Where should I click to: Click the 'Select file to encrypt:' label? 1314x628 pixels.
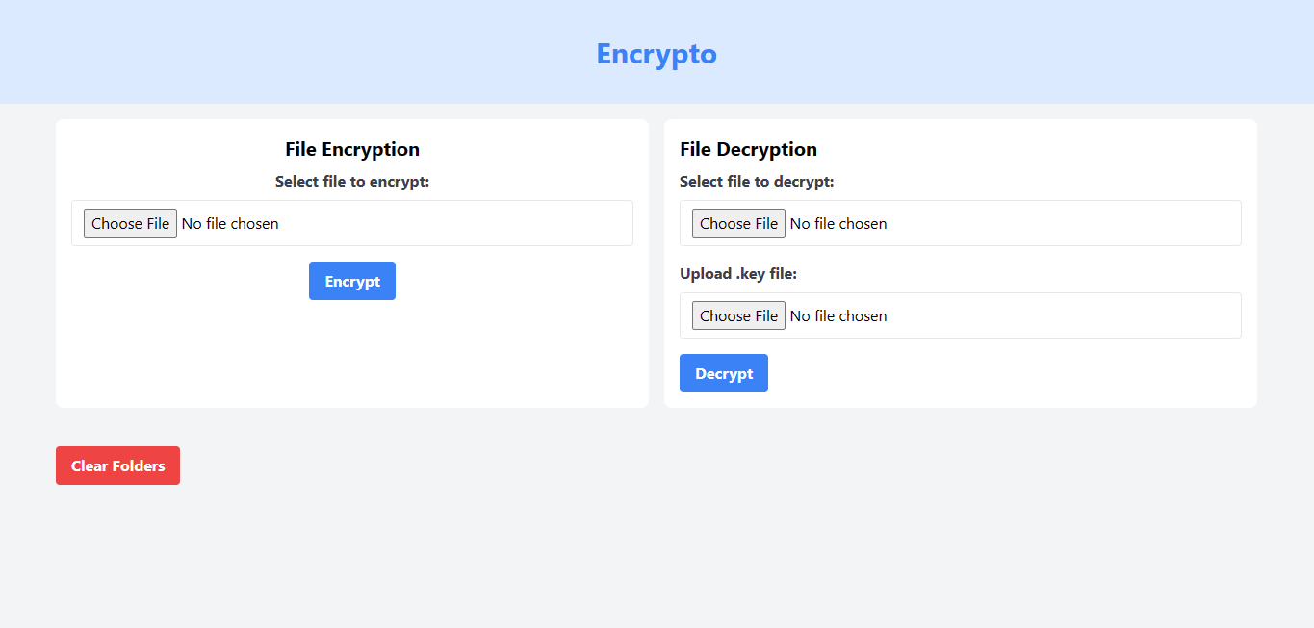click(352, 181)
